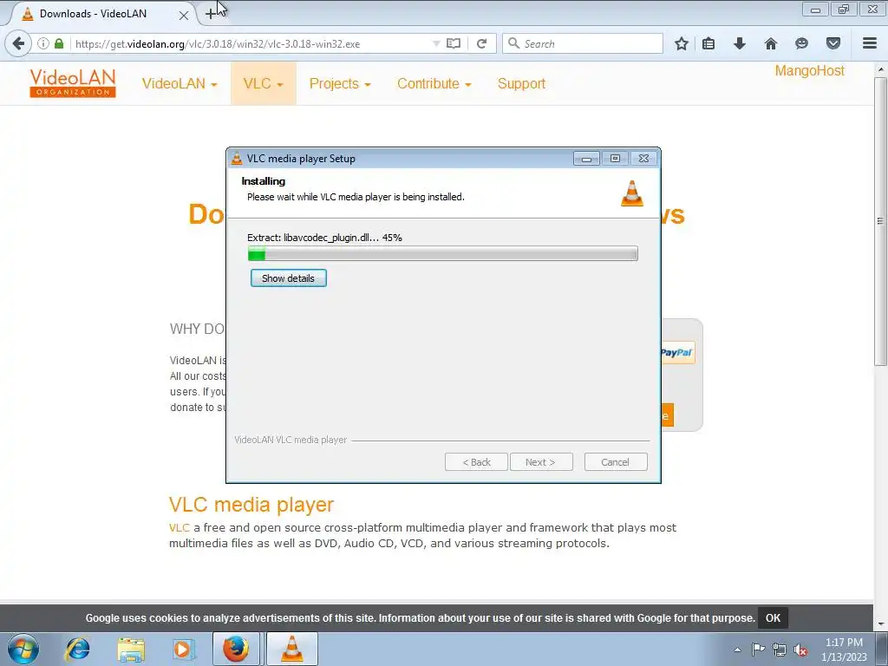The width and height of the screenshot is (888, 666).
Task: Open address bar history dropdown arrow
Action: coord(436,43)
